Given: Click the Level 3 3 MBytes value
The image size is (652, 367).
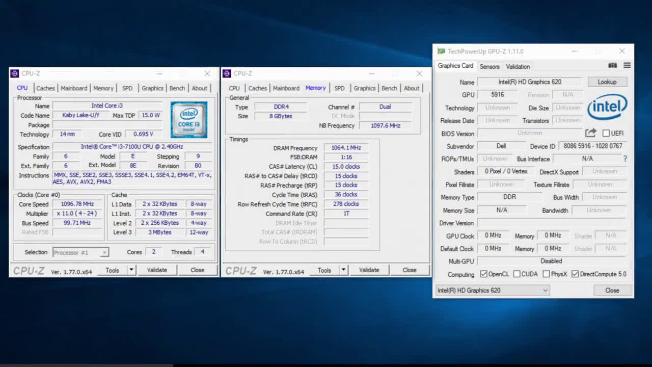Looking at the screenshot, I should pos(160,232).
